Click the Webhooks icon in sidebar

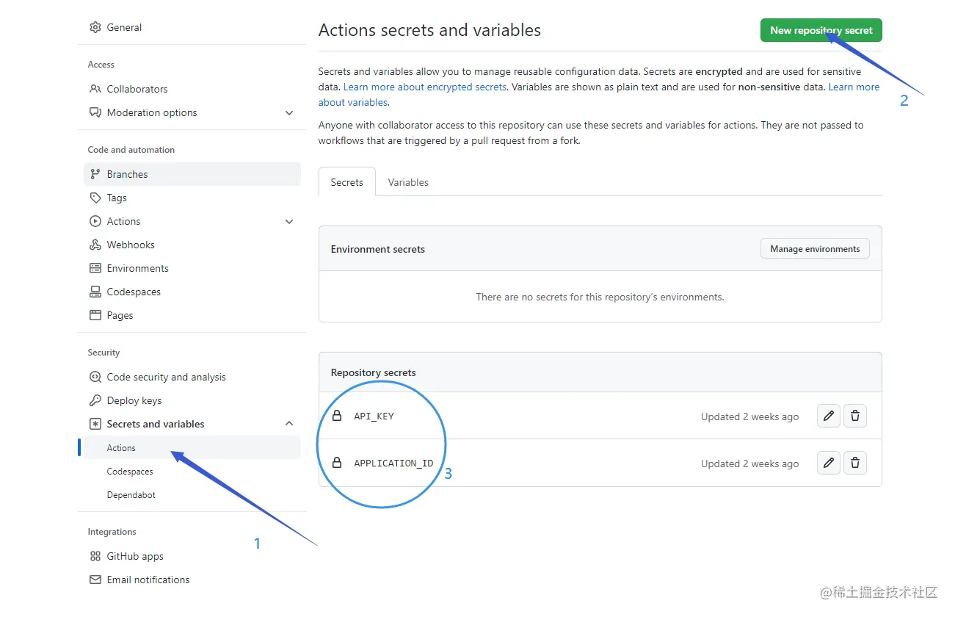click(x=95, y=245)
